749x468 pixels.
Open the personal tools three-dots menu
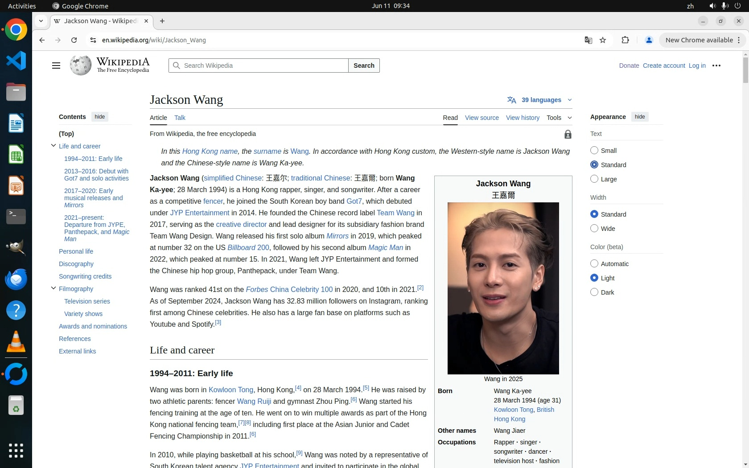[716, 66]
